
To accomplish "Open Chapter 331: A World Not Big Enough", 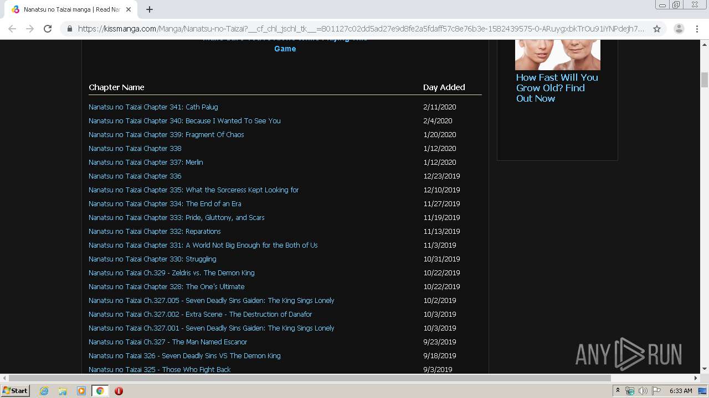I will (203, 245).
